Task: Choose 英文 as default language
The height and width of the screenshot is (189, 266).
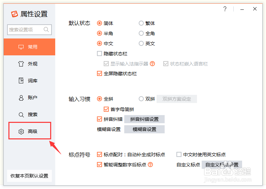Action: click(141, 44)
